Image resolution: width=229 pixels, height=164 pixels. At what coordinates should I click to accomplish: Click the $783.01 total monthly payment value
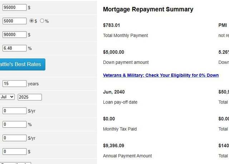click(x=111, y=25)
